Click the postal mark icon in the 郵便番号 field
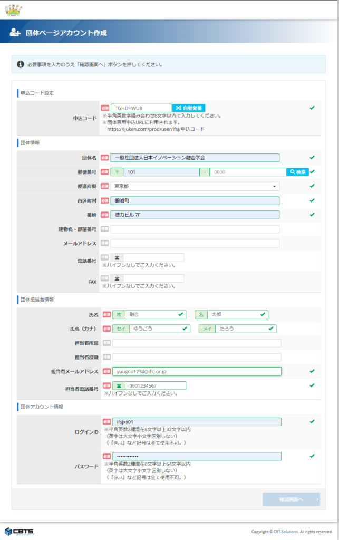Screen dimensions: 339x540 point(117,172)
